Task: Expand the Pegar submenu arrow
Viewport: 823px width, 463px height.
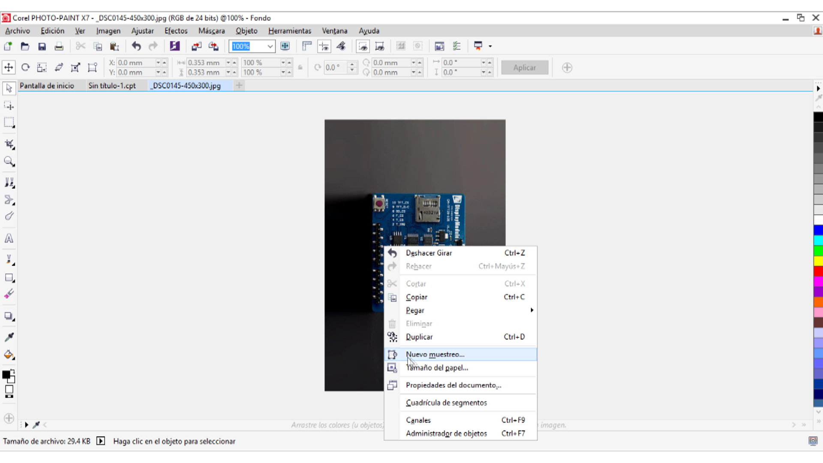Action: [x=532, y=310]
